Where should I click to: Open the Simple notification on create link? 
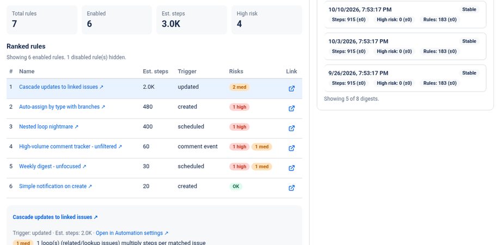[56, 186]
